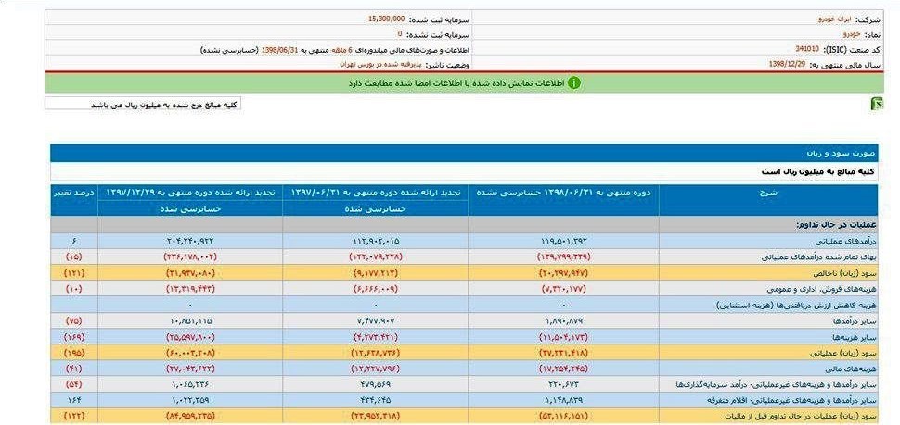Click the Excel export icon
This screenshot has height=425, width=900.
(x=876, y=103)
